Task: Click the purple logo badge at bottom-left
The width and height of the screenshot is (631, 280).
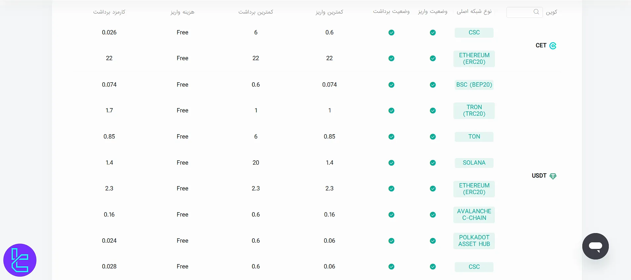Action: coord(20,260)
